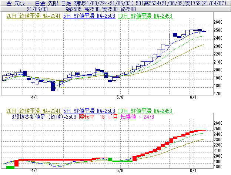Click the 5/6 date label under line-break chart

[120, 171]
